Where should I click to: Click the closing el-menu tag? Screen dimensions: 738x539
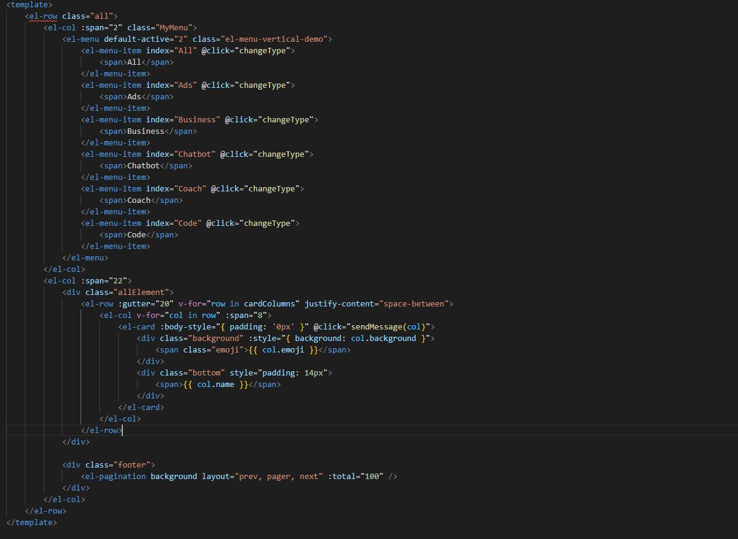coord(85,257)
